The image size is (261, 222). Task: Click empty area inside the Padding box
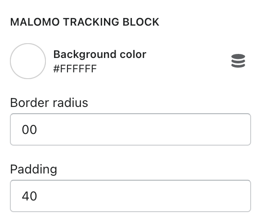(143, 196)
